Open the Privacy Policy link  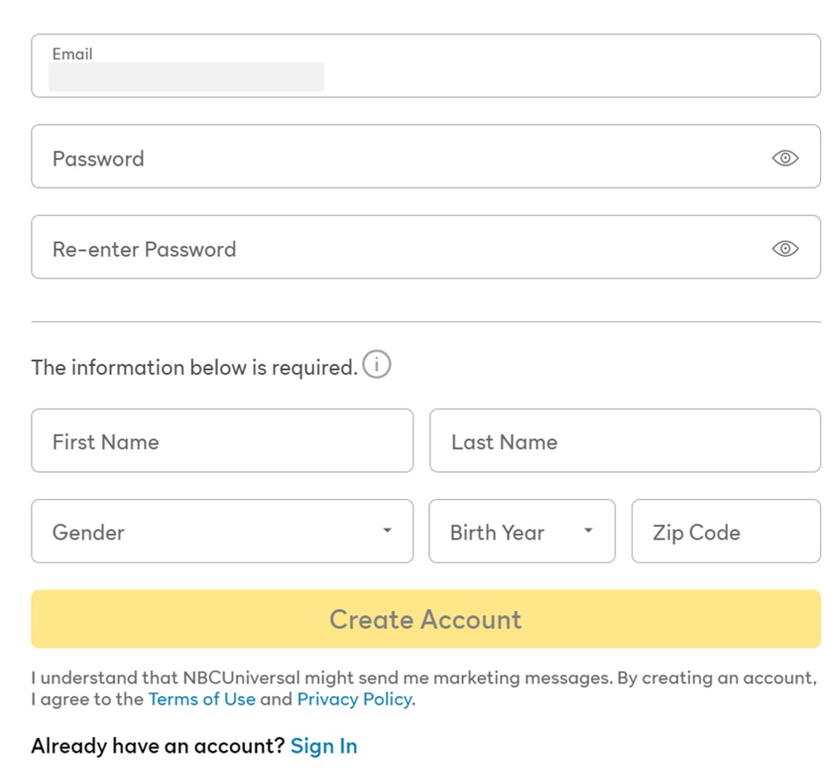354,699
